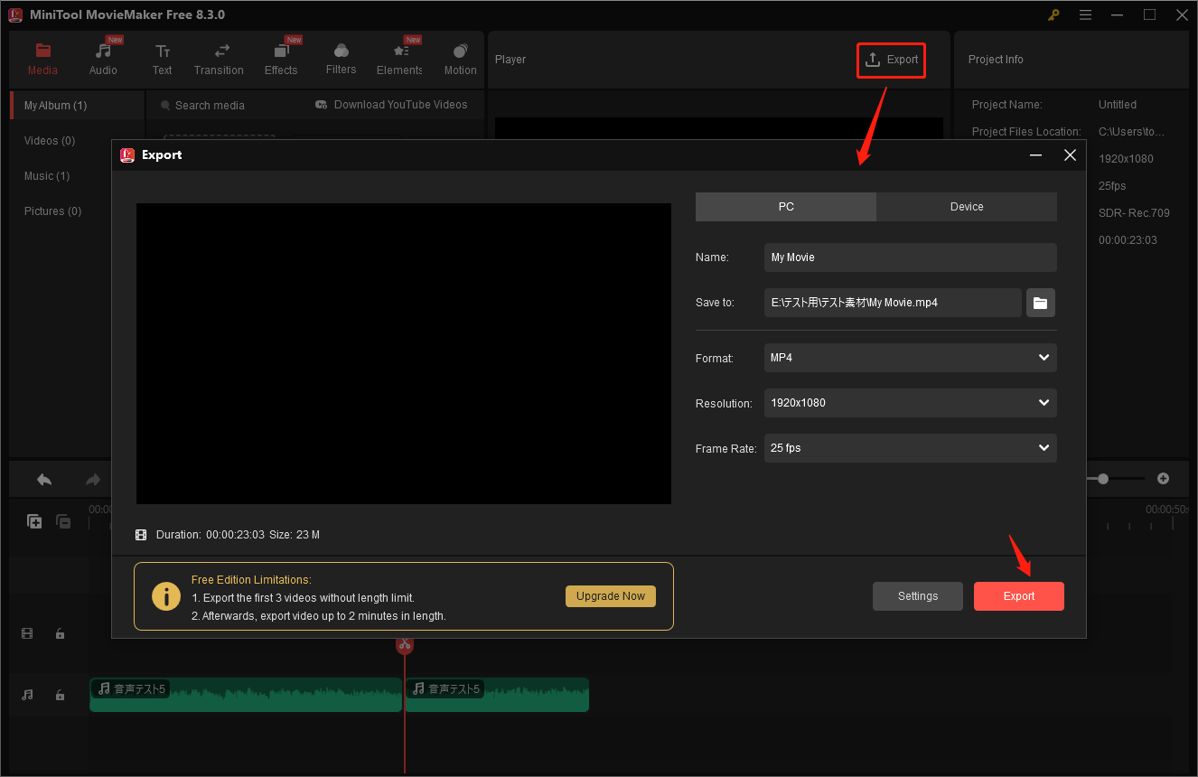Click the scissors split icon on playhead
1198x777 pixels.
(x=405, y=644)
